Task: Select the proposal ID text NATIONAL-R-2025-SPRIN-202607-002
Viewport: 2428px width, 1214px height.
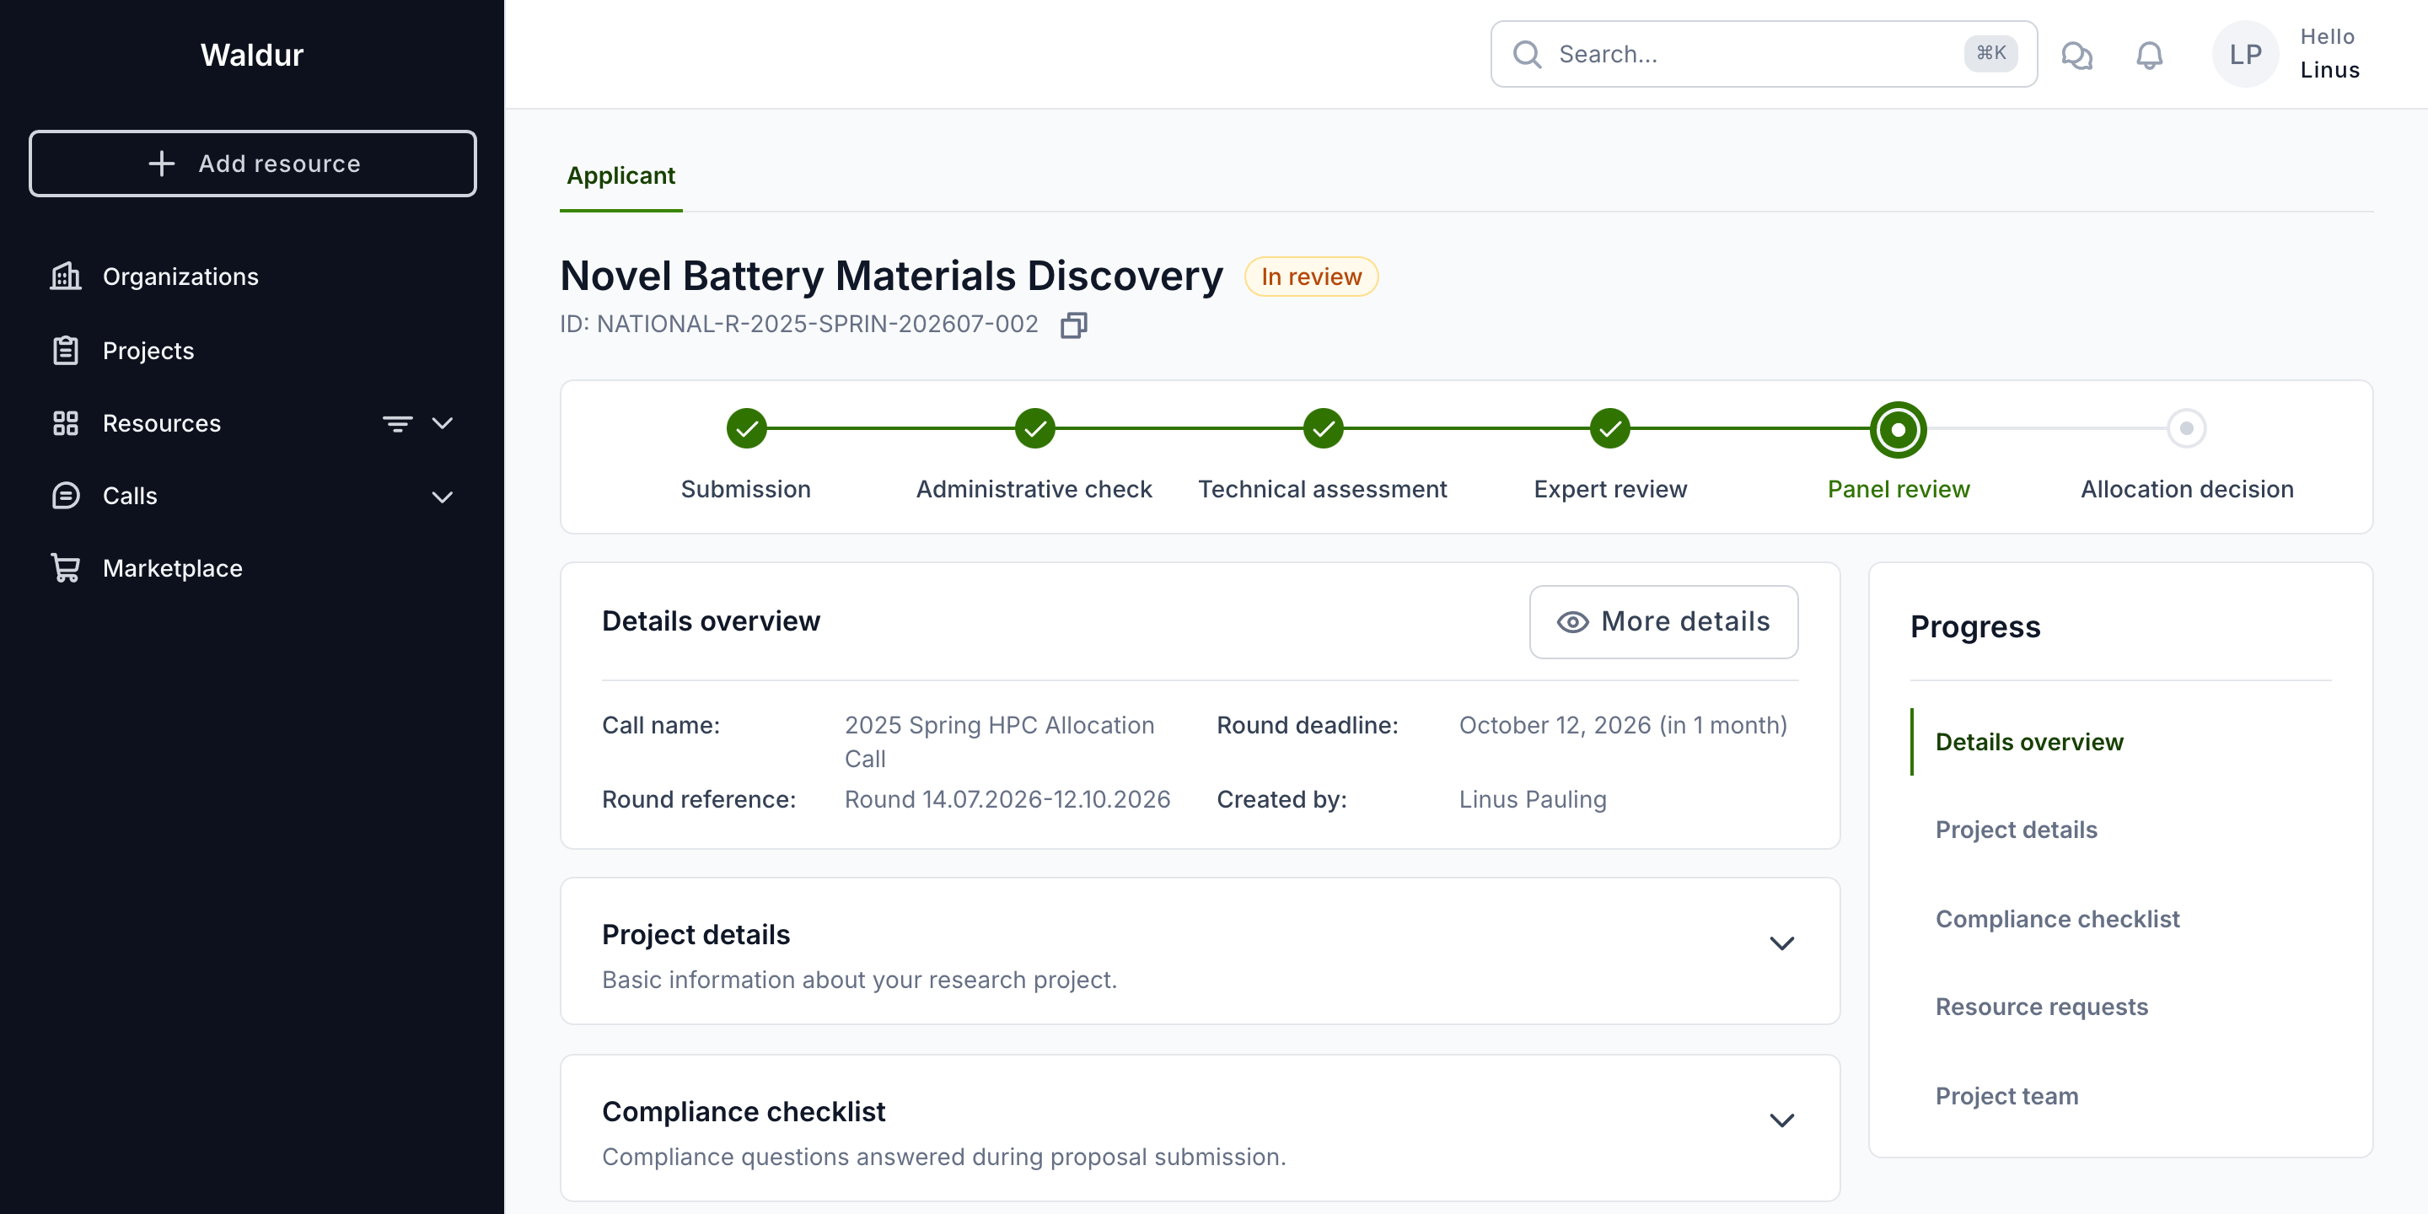Action: (x=817, y=325)
